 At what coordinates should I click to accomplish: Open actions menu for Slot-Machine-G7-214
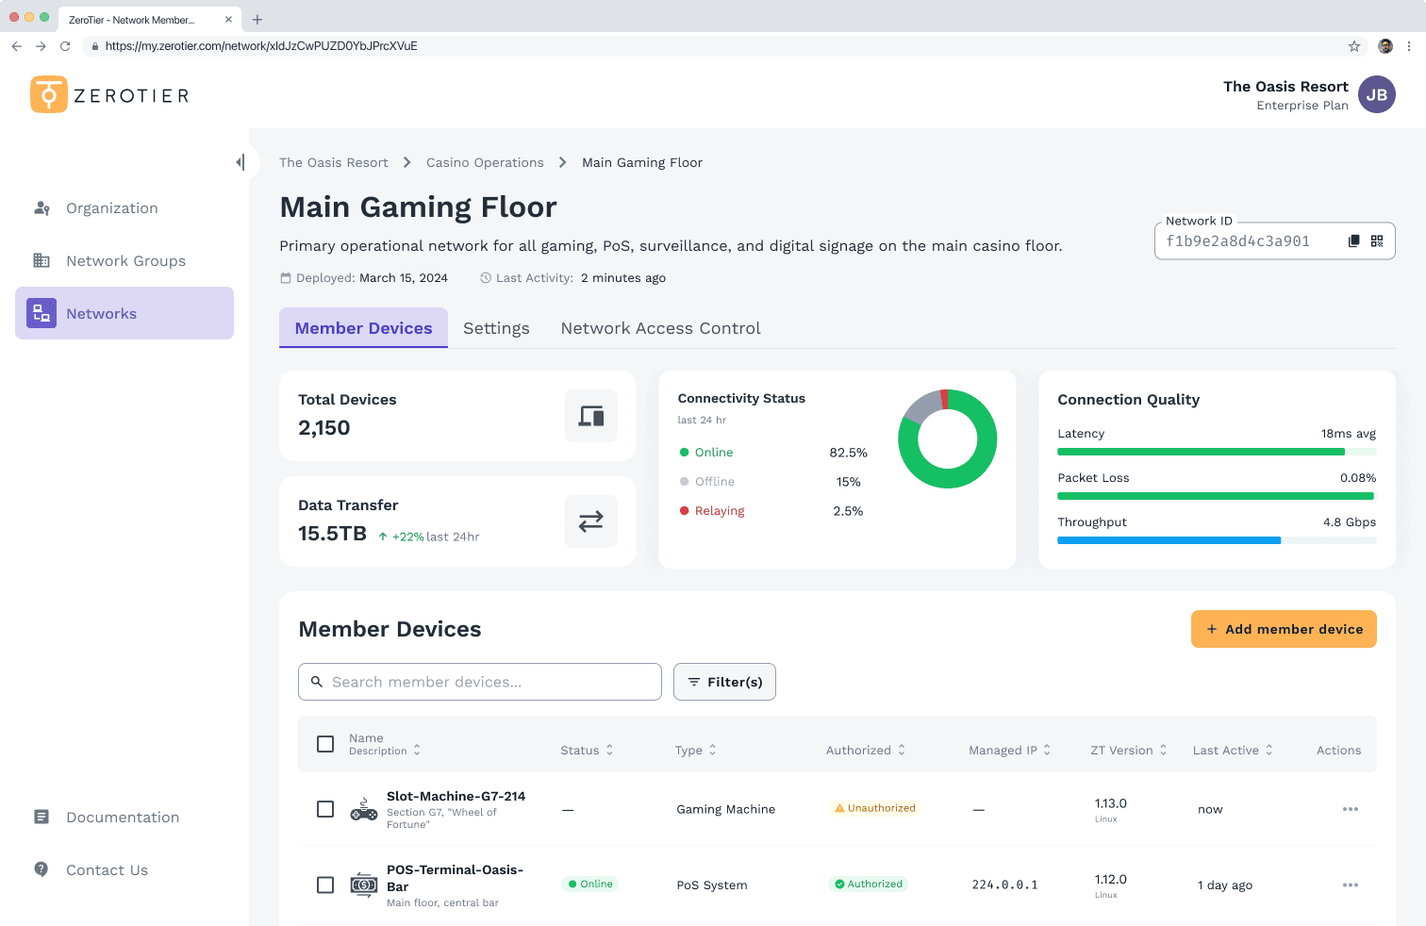coord(1350,809)
